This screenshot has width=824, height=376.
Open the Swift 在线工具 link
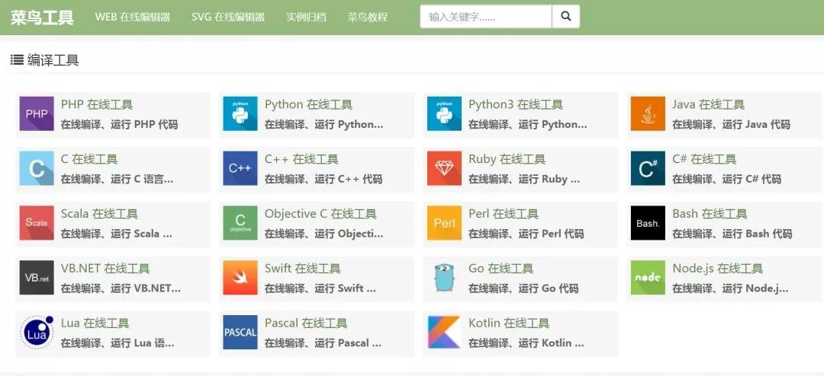point(303,268)
